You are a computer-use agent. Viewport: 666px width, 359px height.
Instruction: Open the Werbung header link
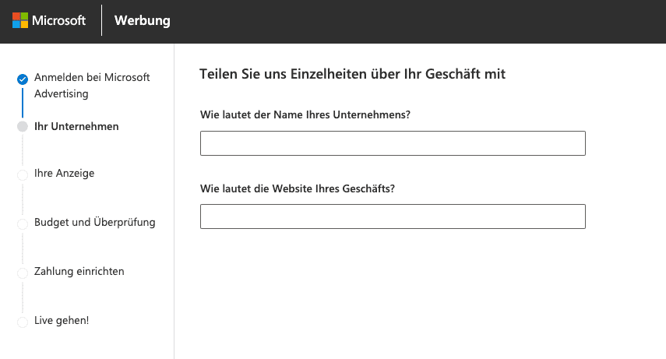click(x=143, y=20)
